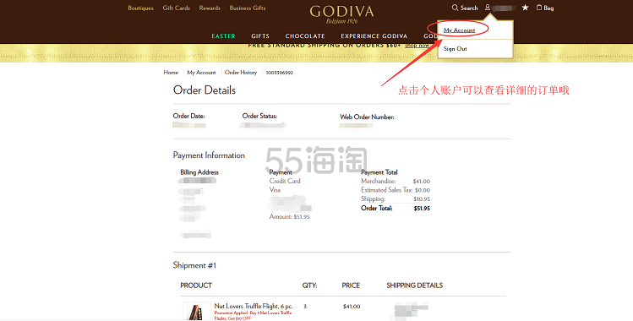Click the Credit Card payment text

click(x=285, y=181)
